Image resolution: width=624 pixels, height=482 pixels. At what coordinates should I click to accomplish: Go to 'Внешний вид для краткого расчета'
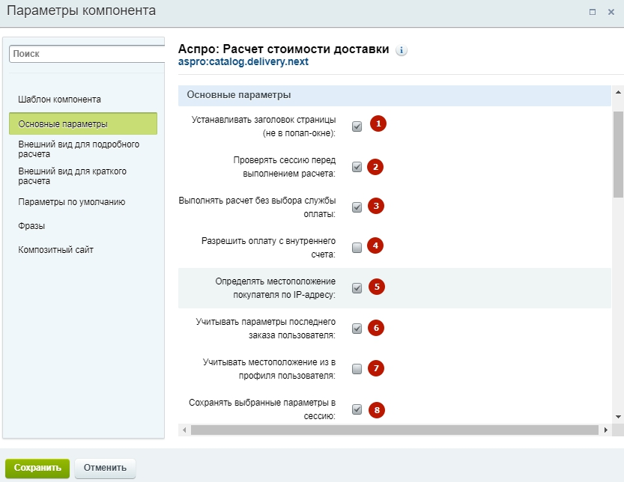pyautogui.click(x=73, y=176)
